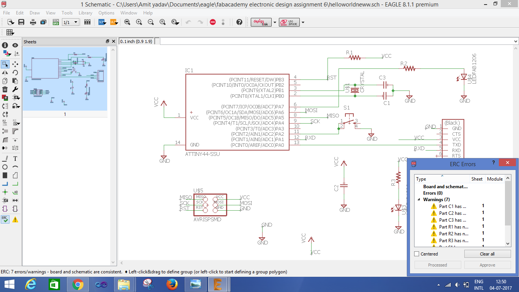The height and width of the screenshot is (292, 519).
Task: Click the sheet 1 thumbnail
Action: point(65,79)
